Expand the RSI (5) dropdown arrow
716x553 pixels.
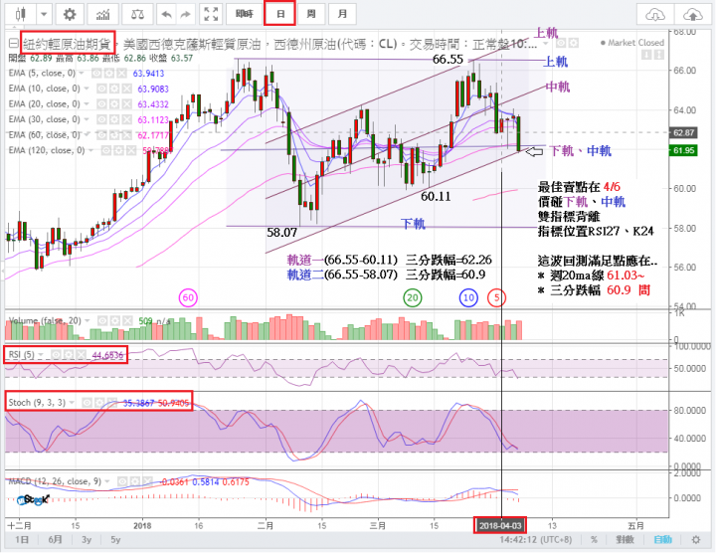(41, 355)
